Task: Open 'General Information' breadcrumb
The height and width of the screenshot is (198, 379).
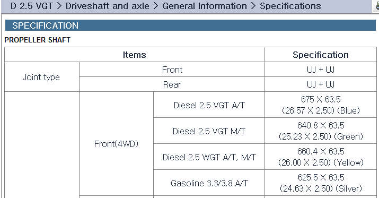Action: coord(205,6)
